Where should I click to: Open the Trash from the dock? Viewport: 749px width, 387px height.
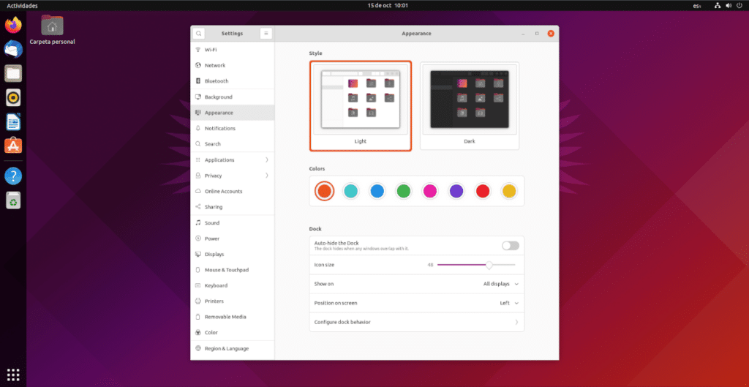[x=13, y=200]
